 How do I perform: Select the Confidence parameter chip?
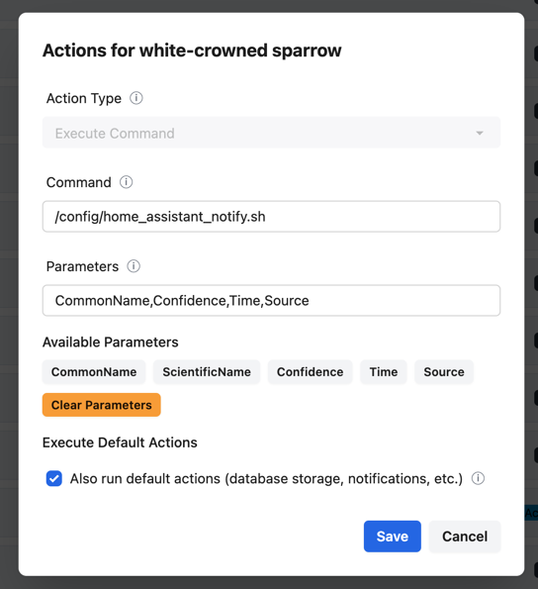click(310, 372)
